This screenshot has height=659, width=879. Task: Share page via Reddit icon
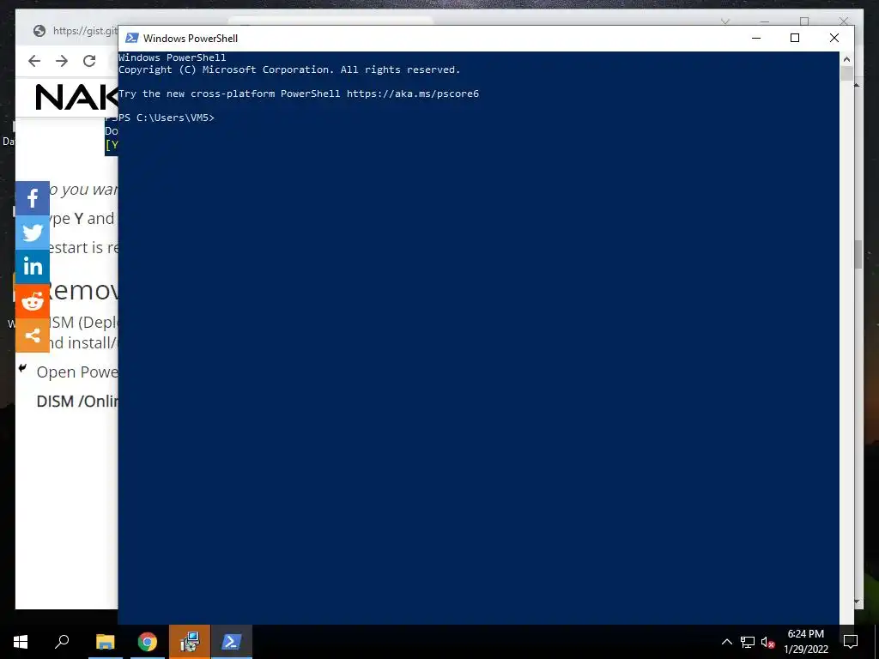click(33, 301)
